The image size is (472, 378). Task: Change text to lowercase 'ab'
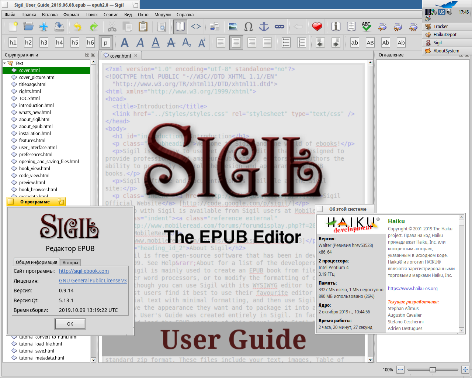(x=355, y=42)
